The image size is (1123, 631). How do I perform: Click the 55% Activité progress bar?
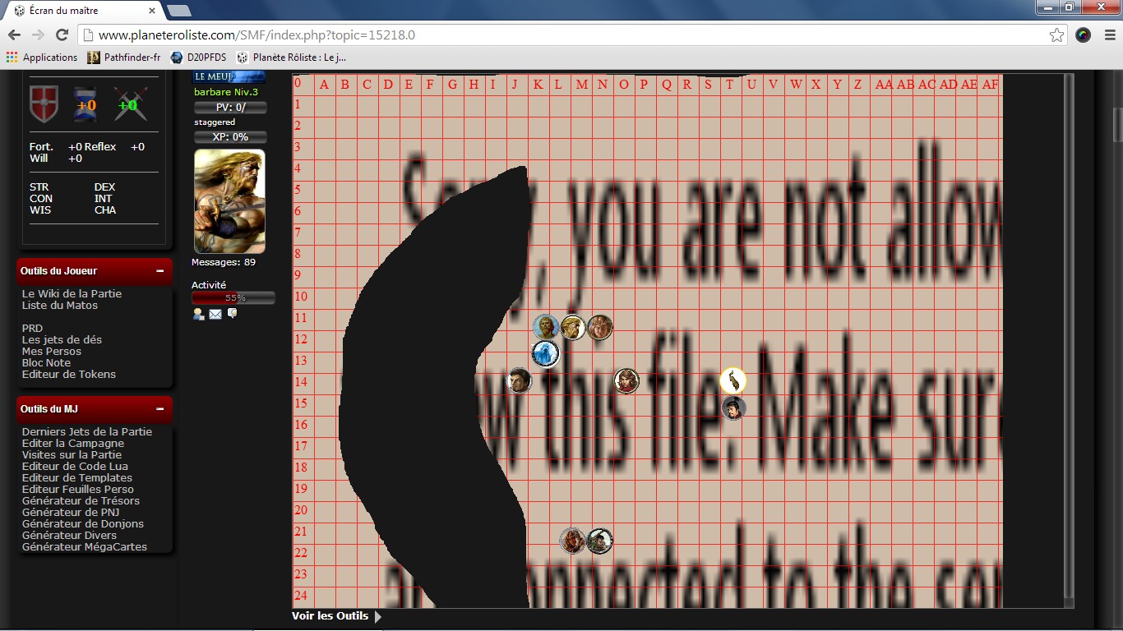tap(233, 298)
